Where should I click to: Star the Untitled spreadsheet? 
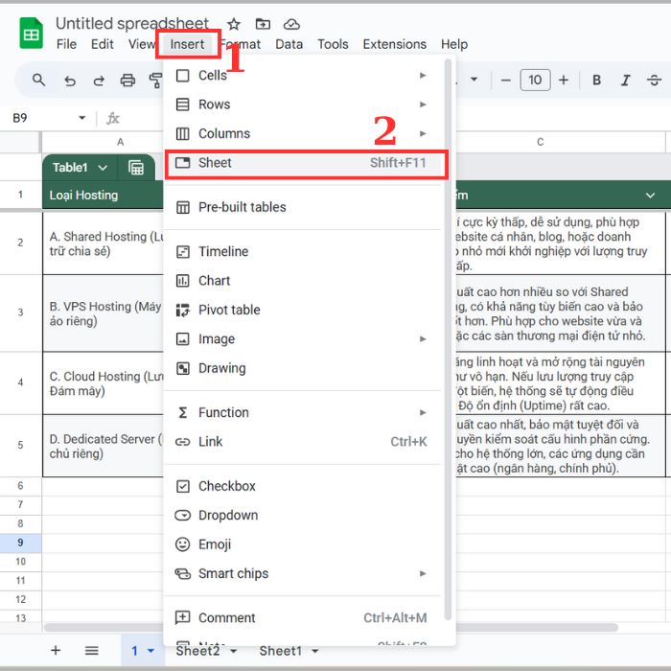pos(234,24)
